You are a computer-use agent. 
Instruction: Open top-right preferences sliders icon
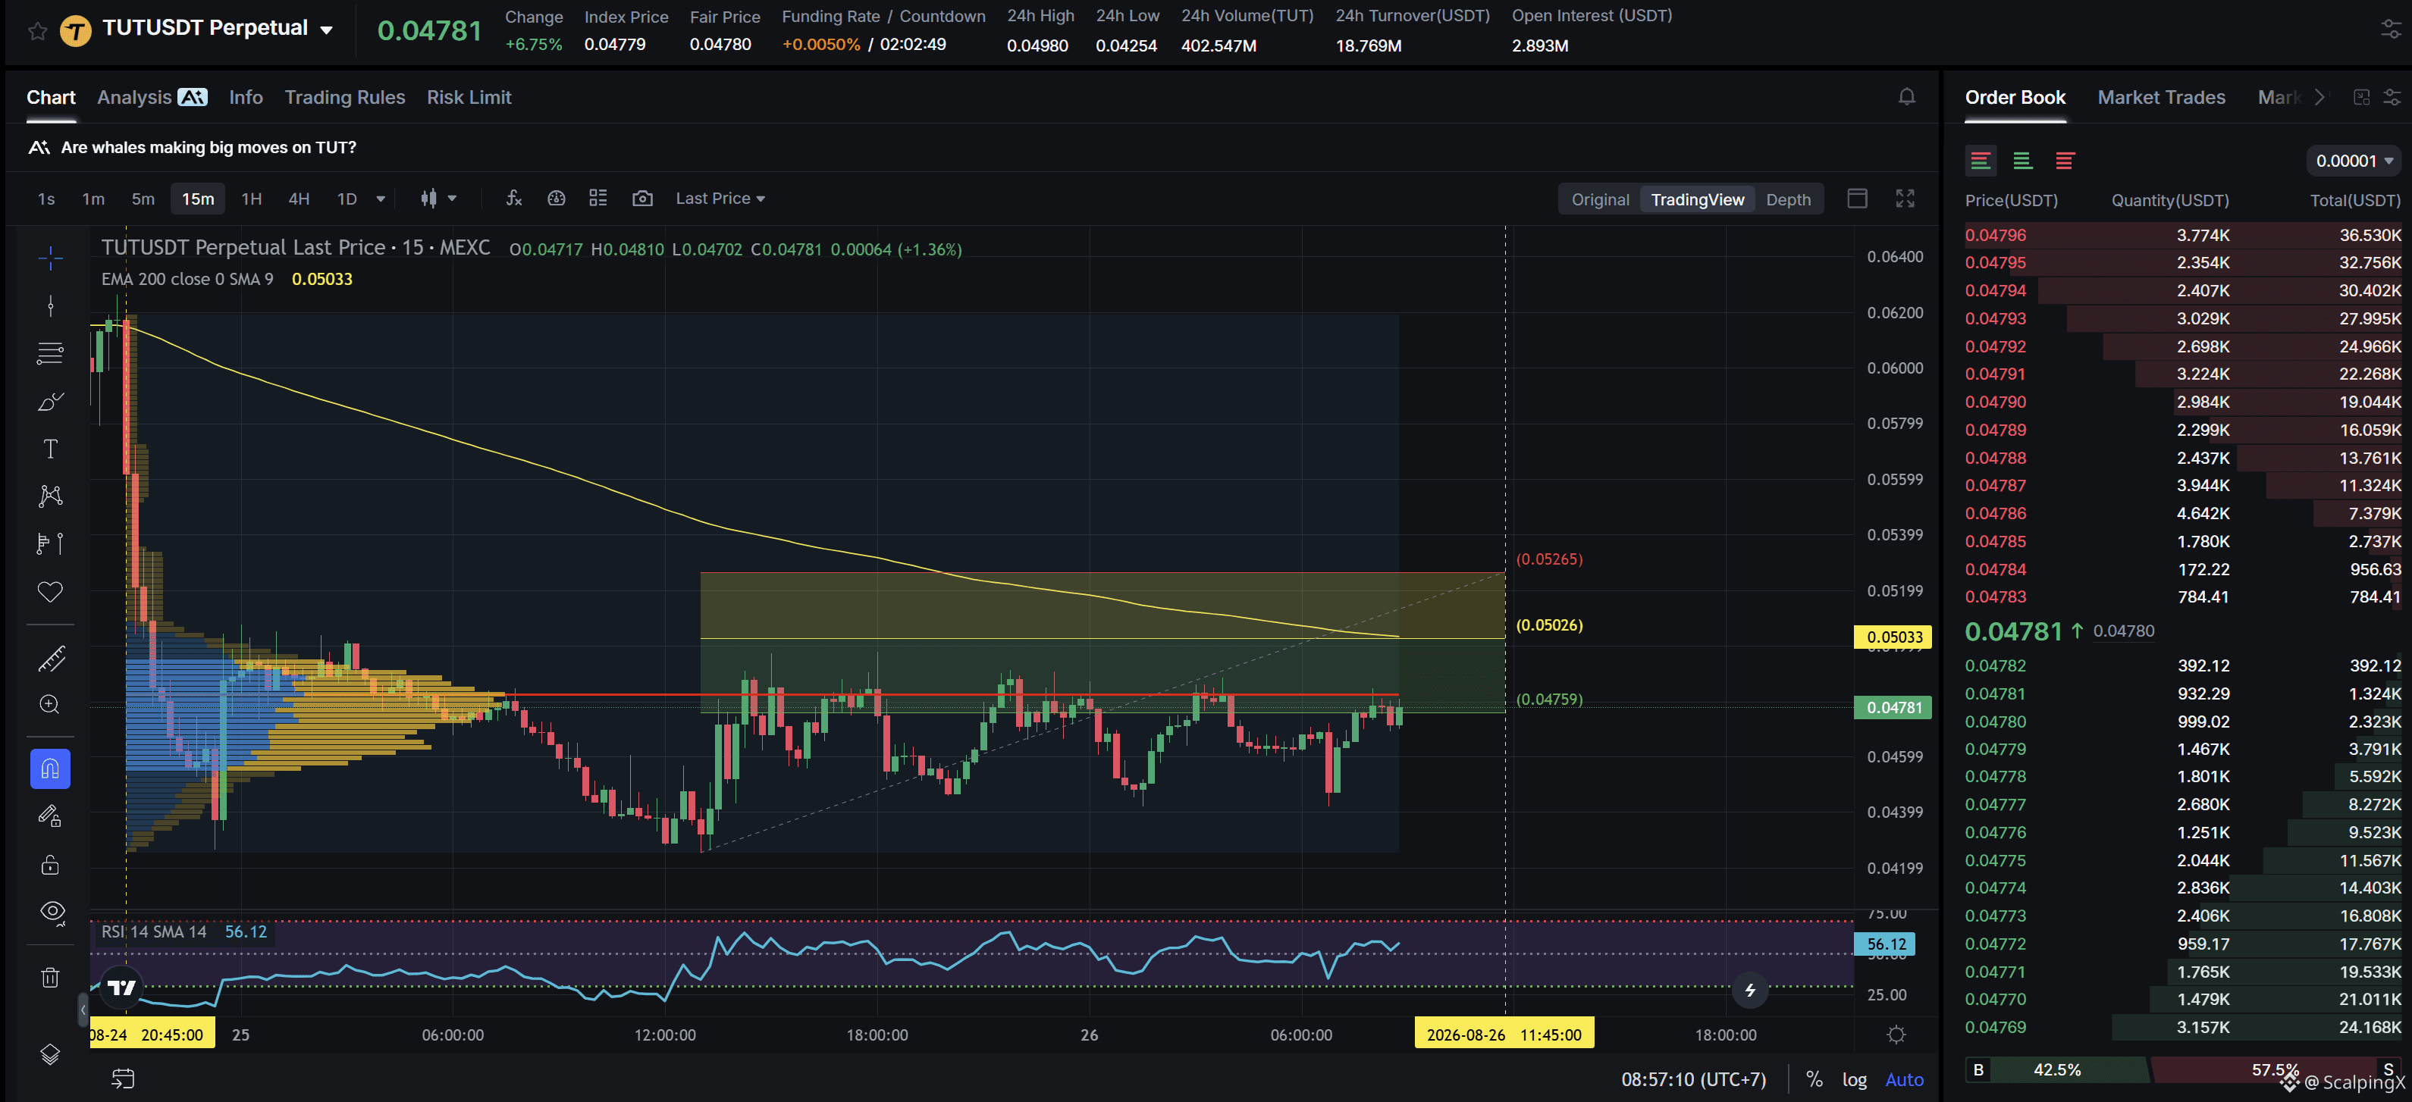(x=2392, y=31)
